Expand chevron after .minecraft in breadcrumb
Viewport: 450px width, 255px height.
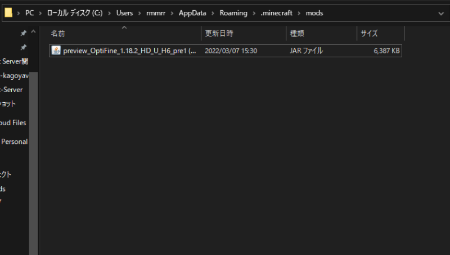[299, 13]
